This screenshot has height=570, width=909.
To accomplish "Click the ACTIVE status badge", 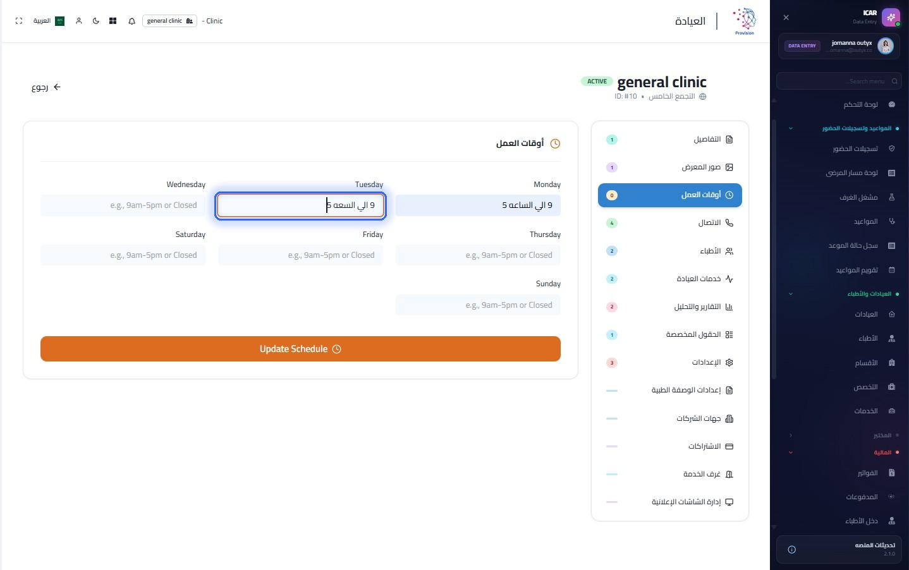I will (x=597, y=82).
